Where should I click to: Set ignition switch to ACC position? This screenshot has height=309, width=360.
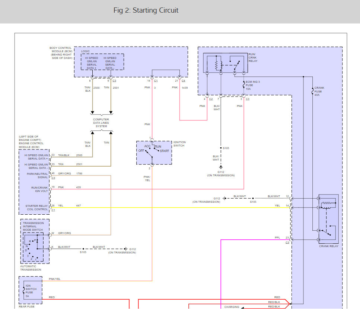click(150, 148)
